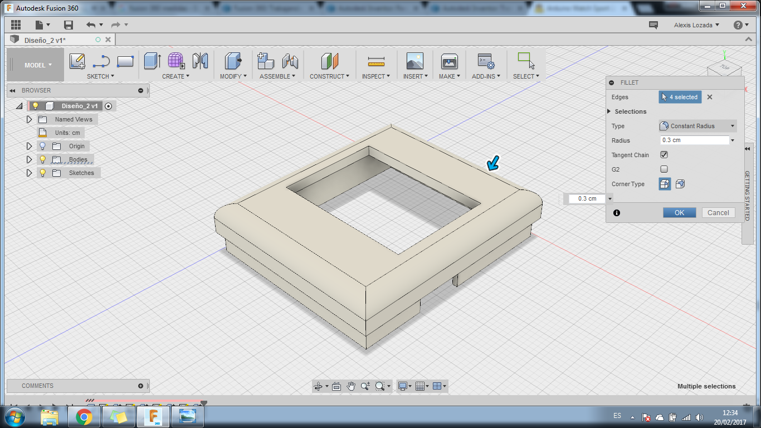Viewport: 761px width, 428px height.
Task: Select the Pan hand tool
Action: pyautogui.click(x=351, y=386)
